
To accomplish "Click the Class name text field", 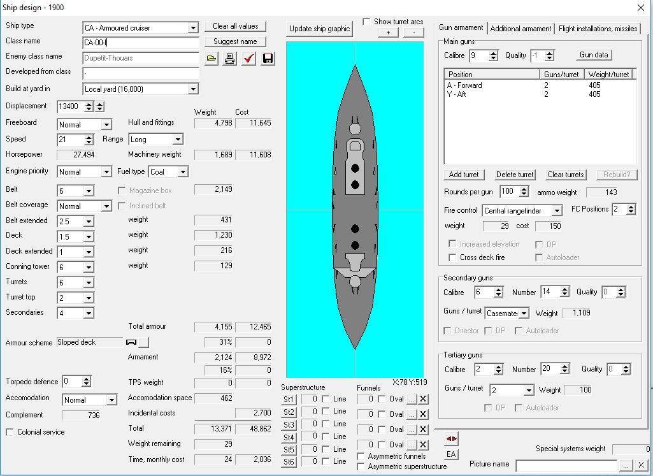I will click(141, 43).
